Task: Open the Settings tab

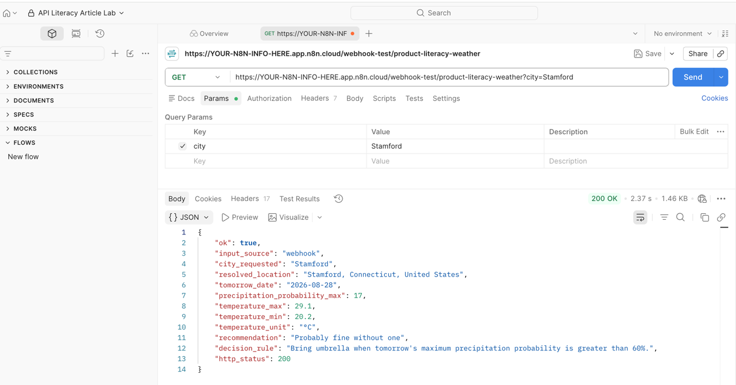Action: [x=446, y=98]
